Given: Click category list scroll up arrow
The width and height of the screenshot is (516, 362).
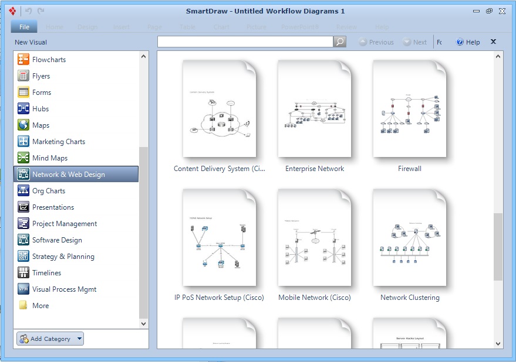Looking at the screenshot, I should pyautogui.click(x=143, y=56).
